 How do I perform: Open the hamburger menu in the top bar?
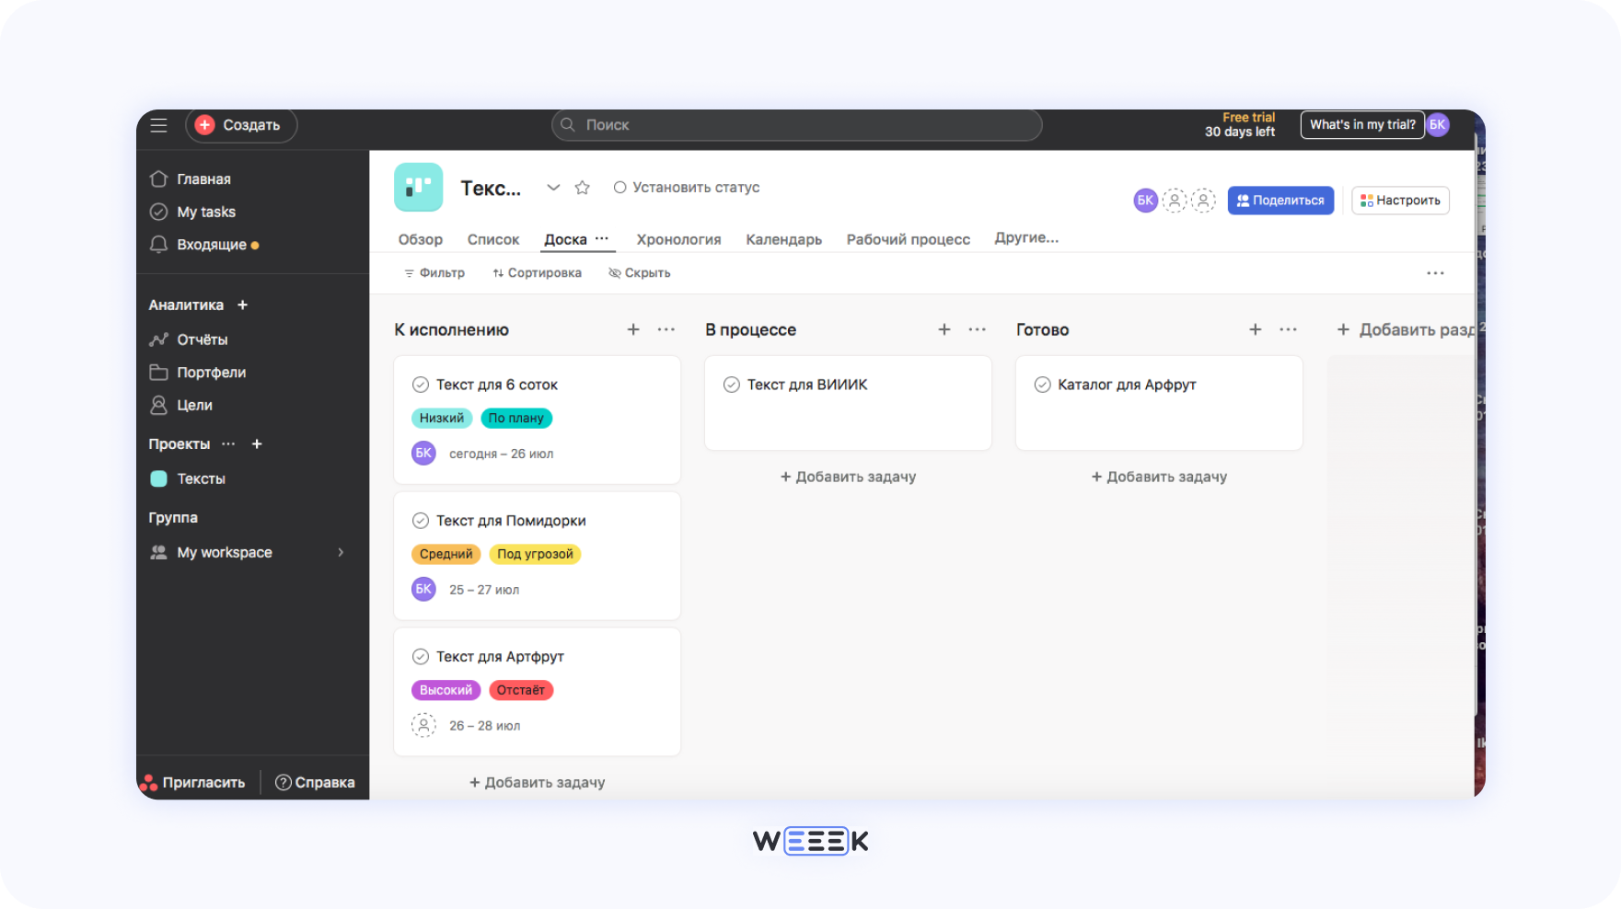158,124
